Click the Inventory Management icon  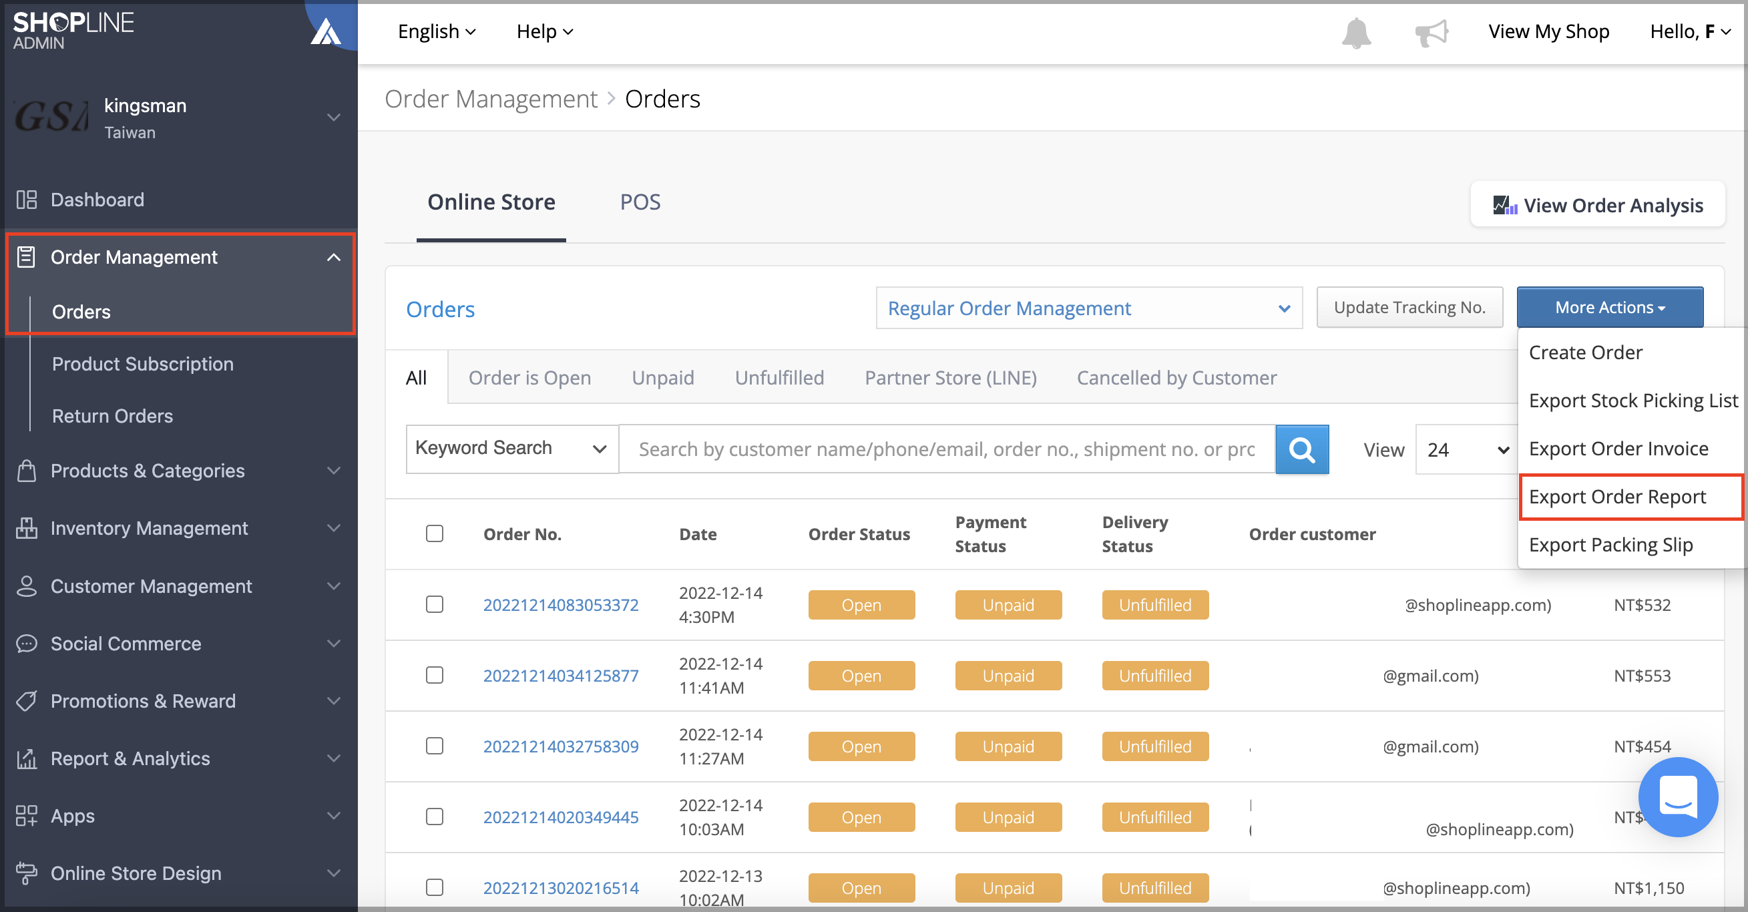click(x=27, y=528)
